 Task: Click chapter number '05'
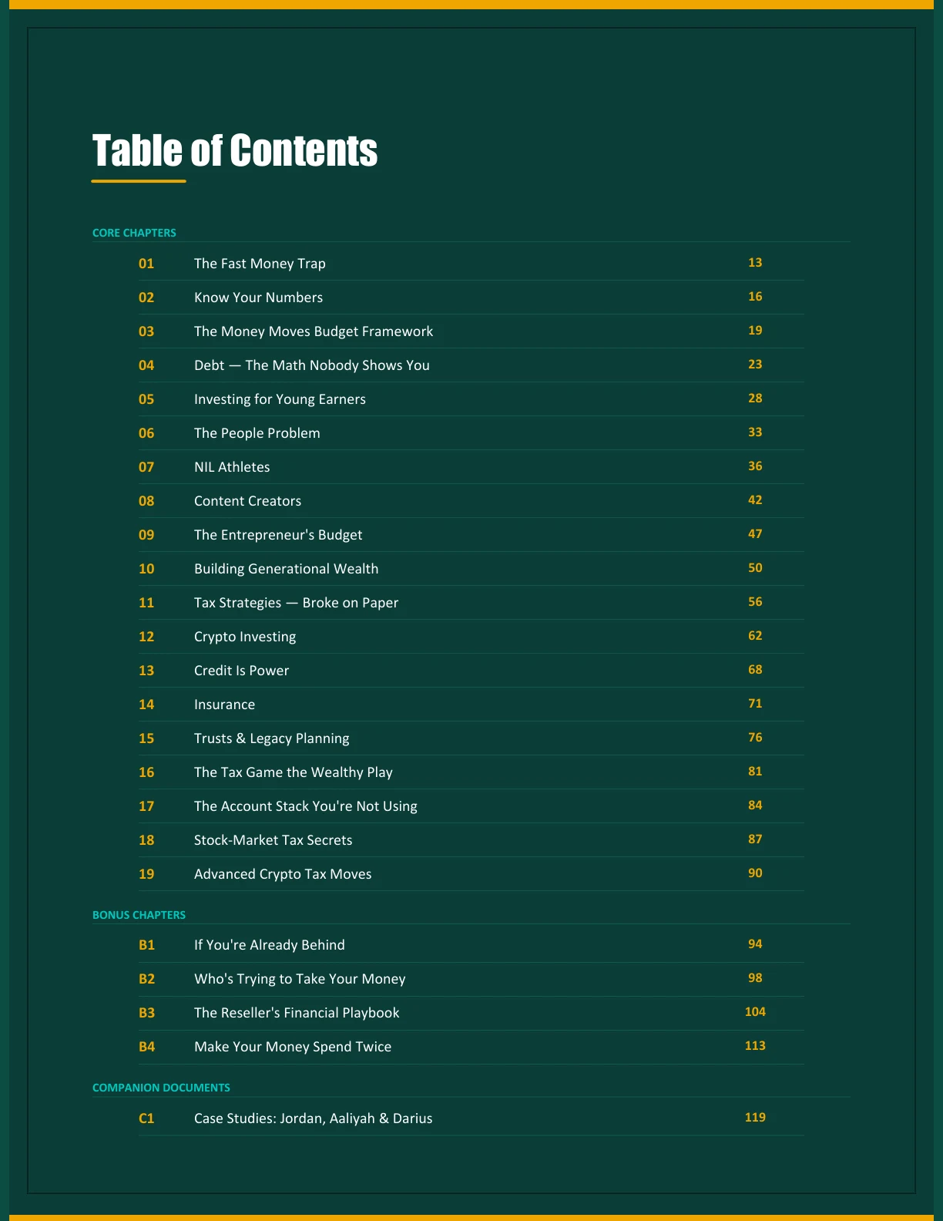click(146, 399)
